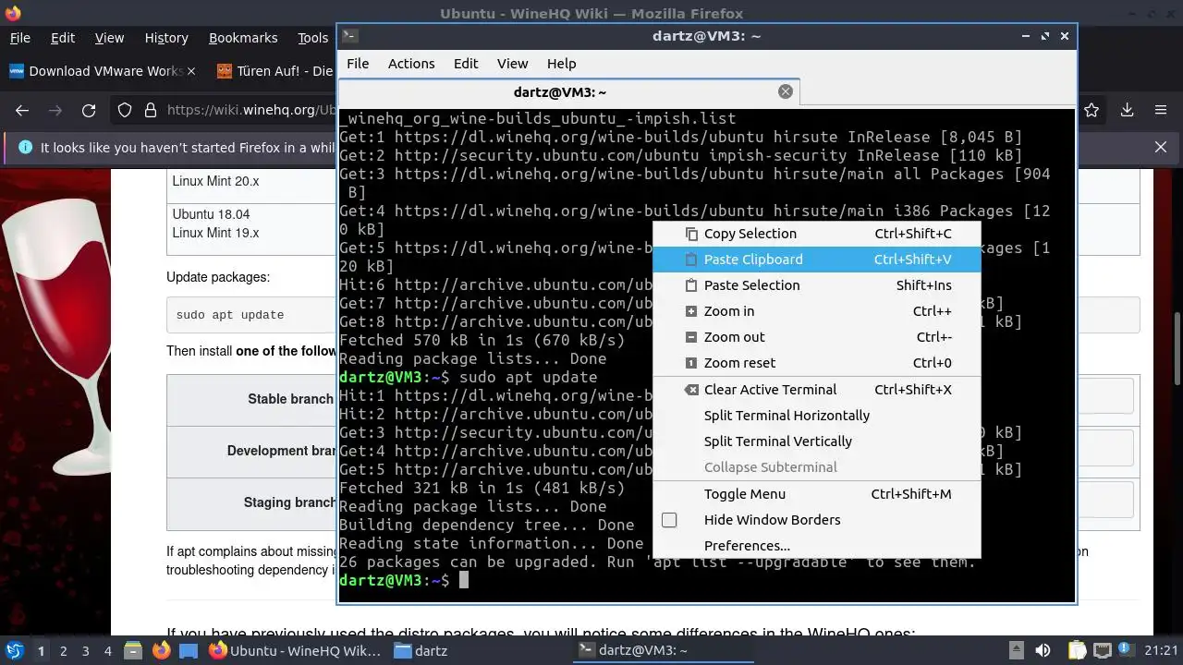This screenshot has width=1183, height=665.
Task: Switch to workspace 4
Action: click(x=107, y=650)
